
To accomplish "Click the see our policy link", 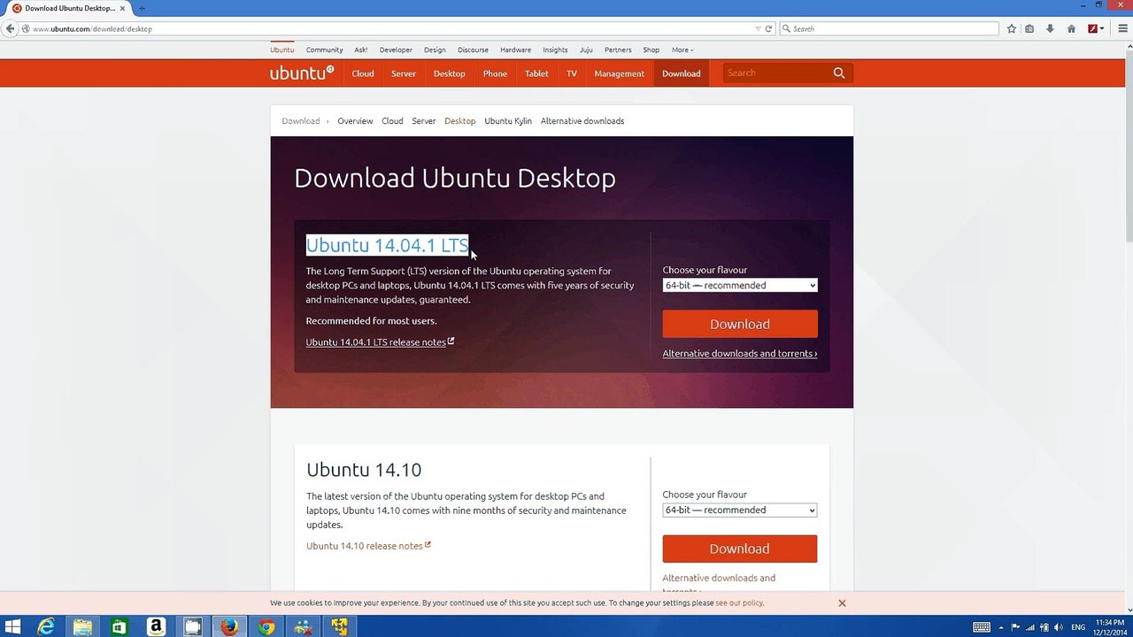I will click(x=739, y=602).
